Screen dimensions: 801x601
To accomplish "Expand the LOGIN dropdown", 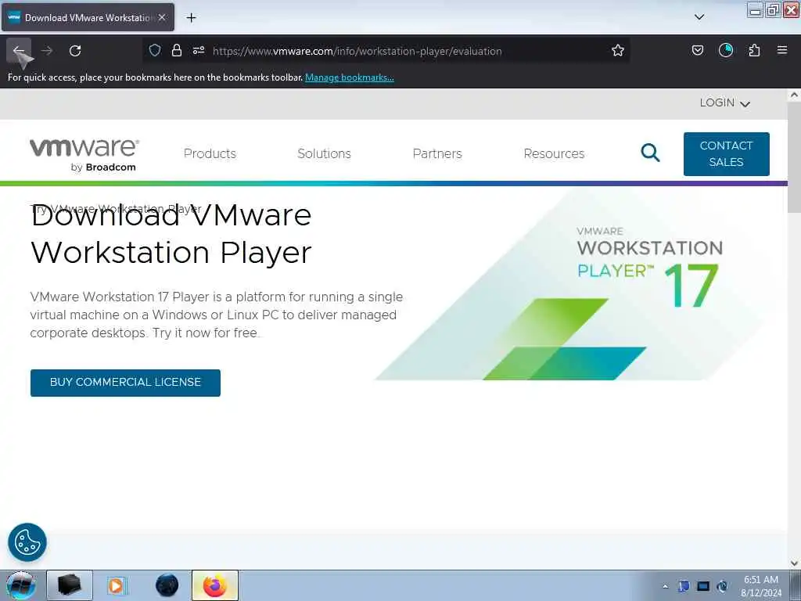I will pyautogui.click(x=725, y=103).
